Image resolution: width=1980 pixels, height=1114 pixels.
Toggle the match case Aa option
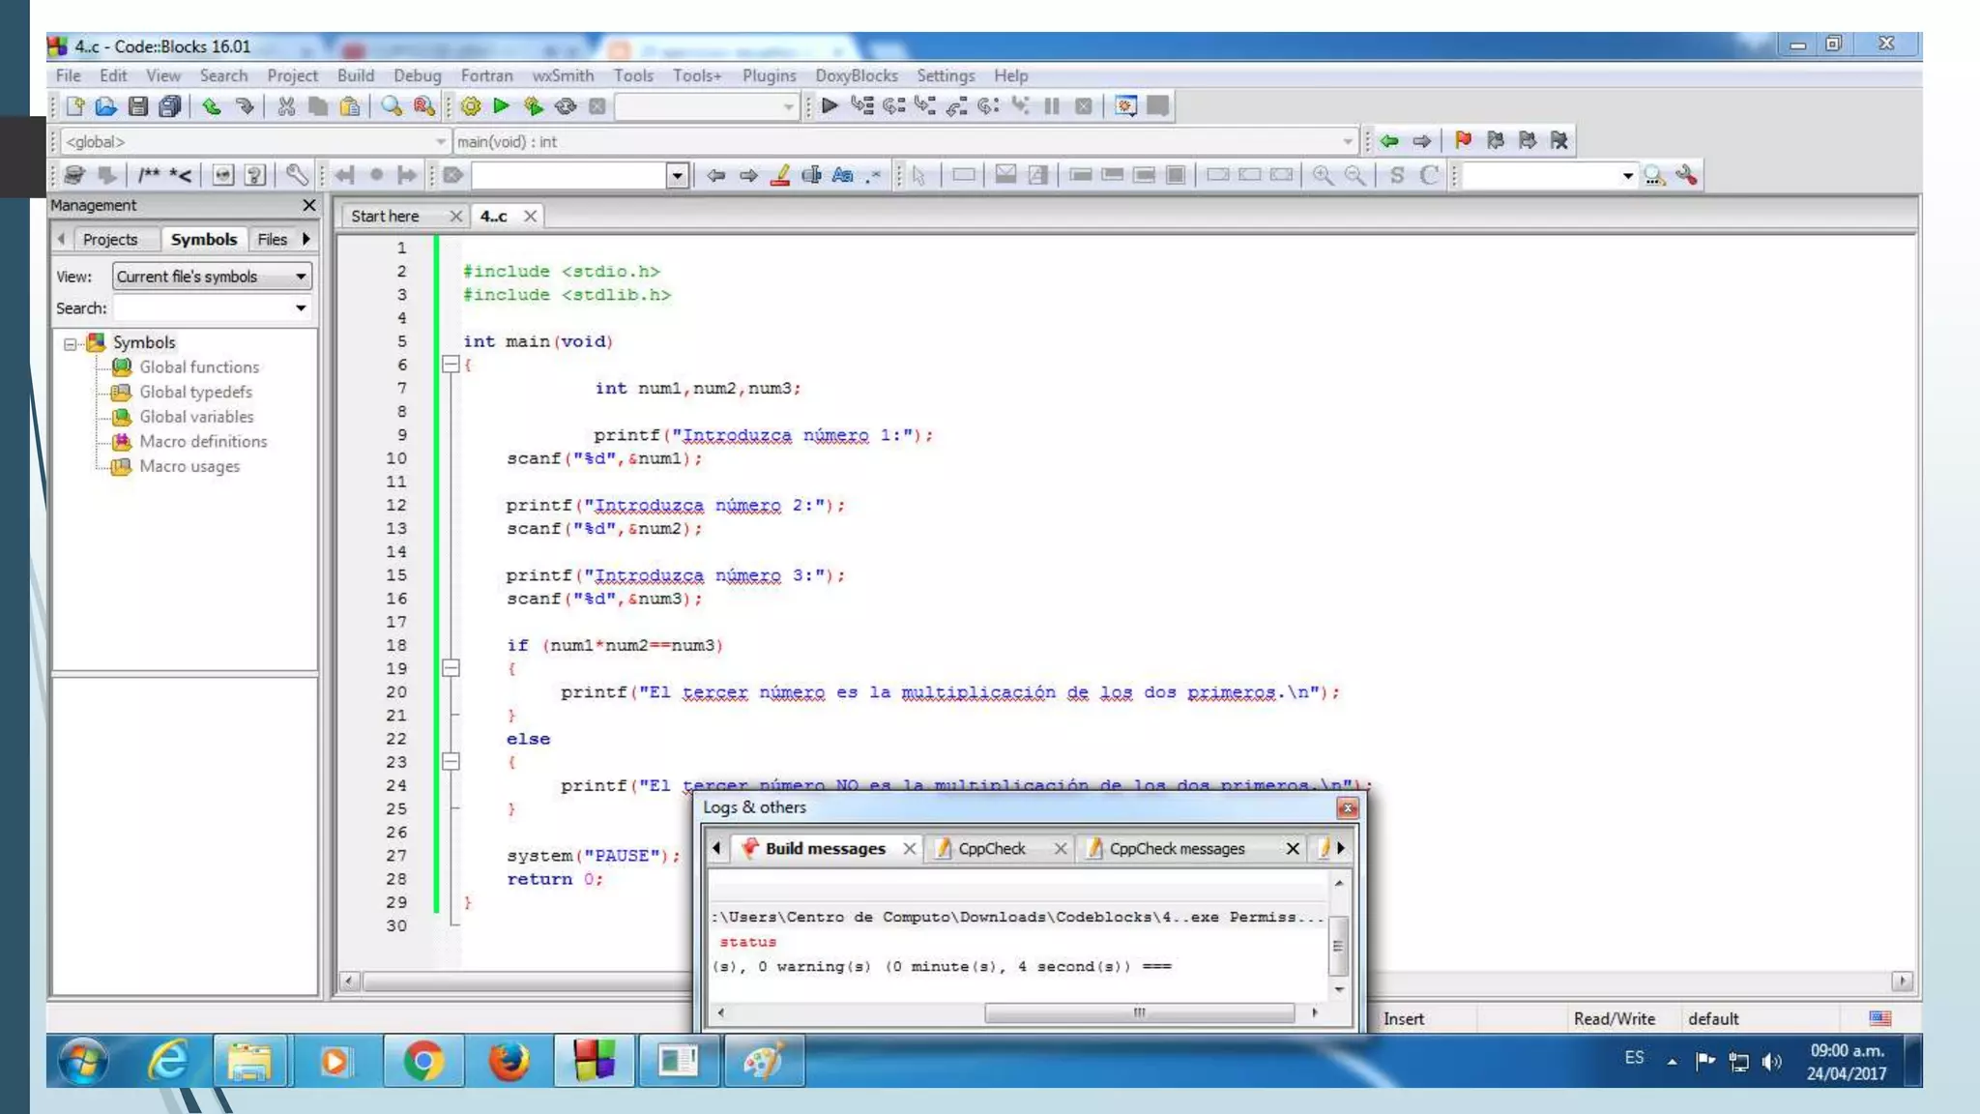pyautogui.click(x=842, y=175)
